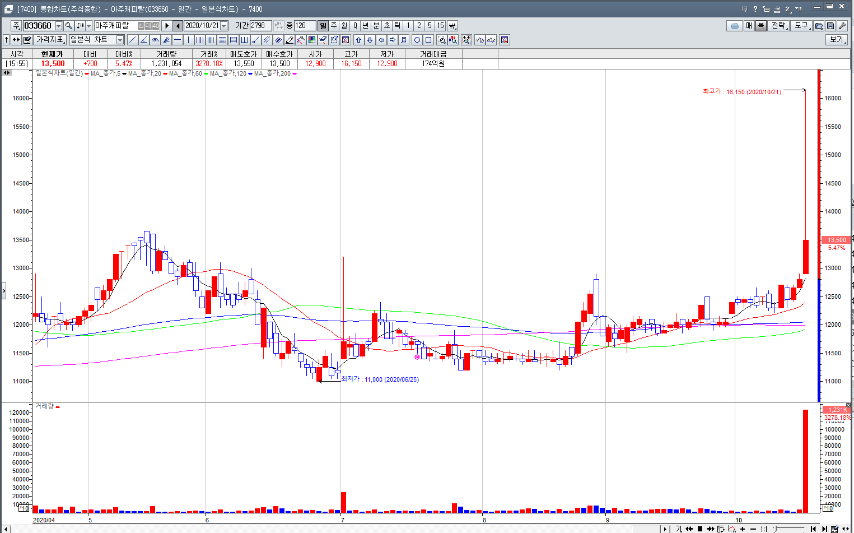Fast forward chart with double right arrows
This screenshot has height=533, width=854.
coord(711,529)
